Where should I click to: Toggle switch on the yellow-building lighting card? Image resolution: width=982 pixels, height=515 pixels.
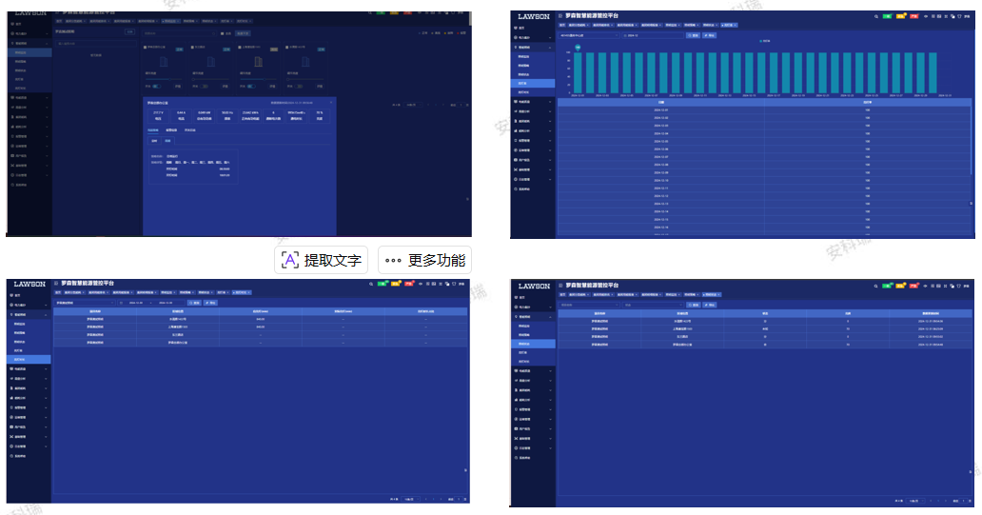click(x=251, y=87)
